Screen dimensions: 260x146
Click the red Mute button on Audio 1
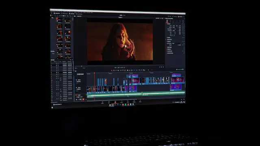(x=84, y=99)
